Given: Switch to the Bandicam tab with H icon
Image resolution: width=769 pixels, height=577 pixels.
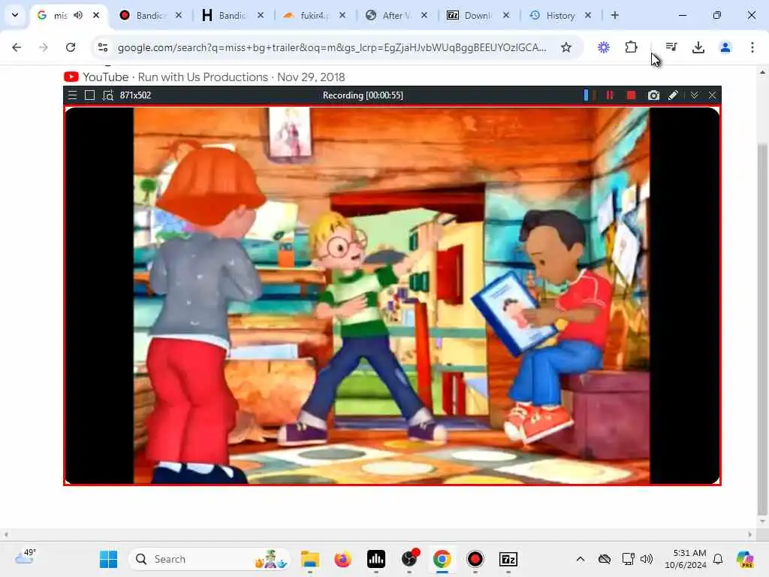Looking at the screenshot, I should (x=233, y=15).
